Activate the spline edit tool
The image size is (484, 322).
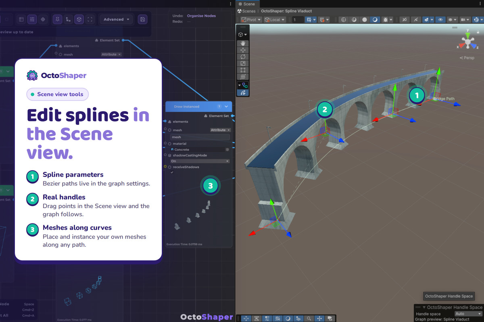click(243, 93)
